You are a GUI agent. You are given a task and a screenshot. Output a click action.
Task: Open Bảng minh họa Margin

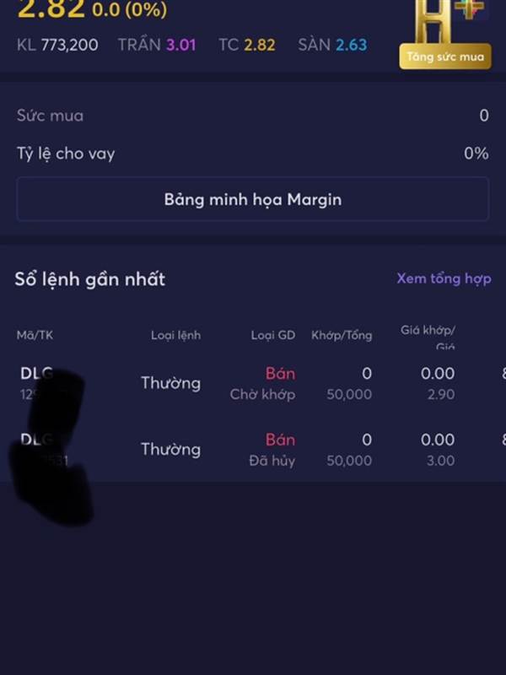252,199
